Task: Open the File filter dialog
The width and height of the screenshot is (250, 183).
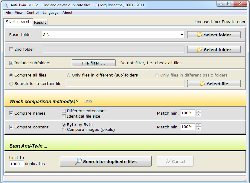Action: tap(94, 63)
